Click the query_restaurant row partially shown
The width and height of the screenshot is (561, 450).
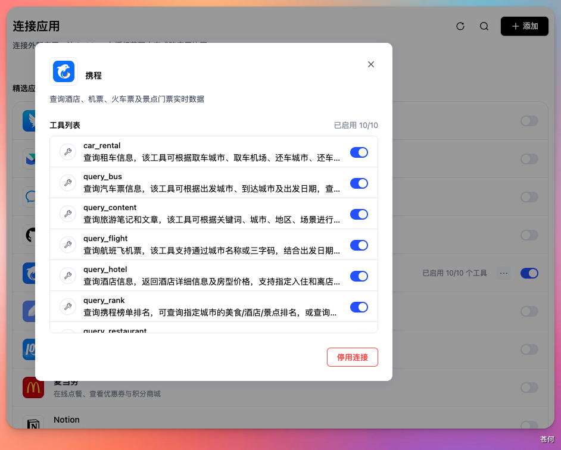pyautogui.click(x=214, y=327)
